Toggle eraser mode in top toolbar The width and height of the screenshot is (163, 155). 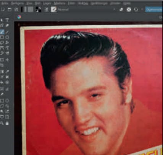click(x=121, y=10)
